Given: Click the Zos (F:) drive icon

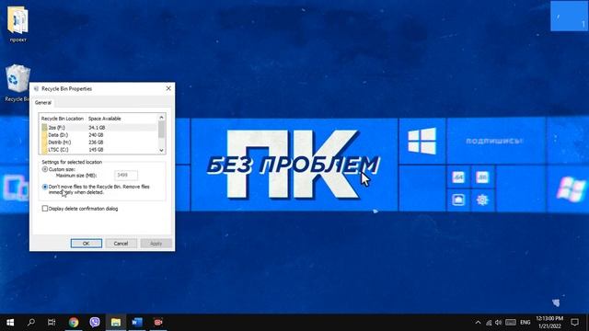Looking at the screenshot, I should coord(45,128).
